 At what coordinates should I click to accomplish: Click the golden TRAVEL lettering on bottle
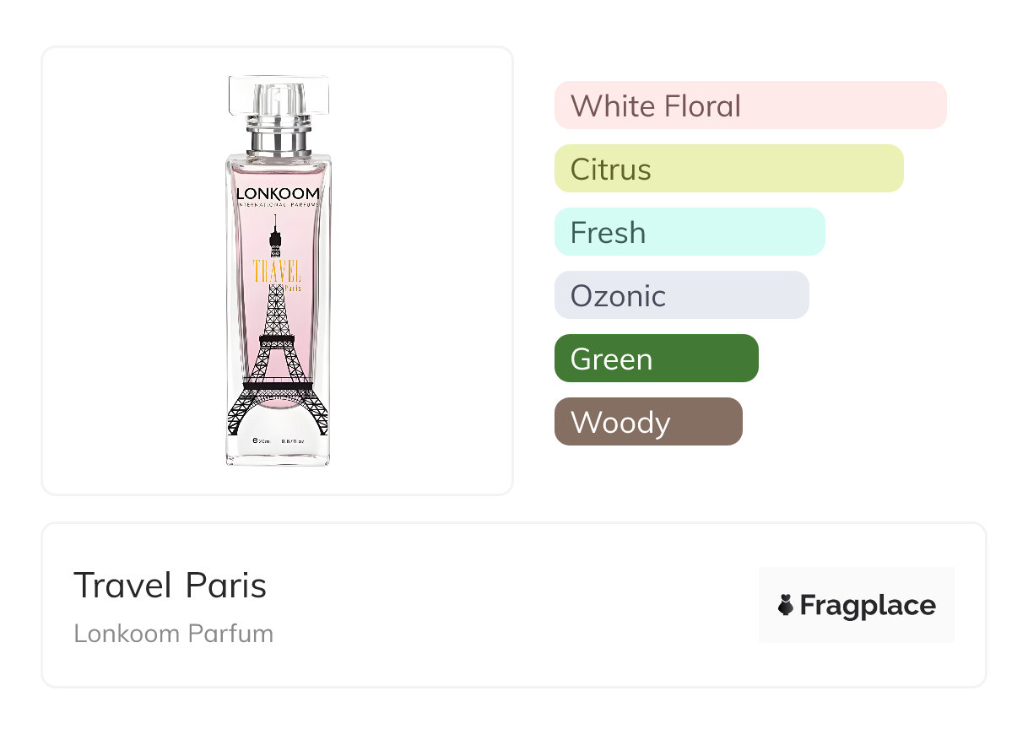click(x=276, y=272)
